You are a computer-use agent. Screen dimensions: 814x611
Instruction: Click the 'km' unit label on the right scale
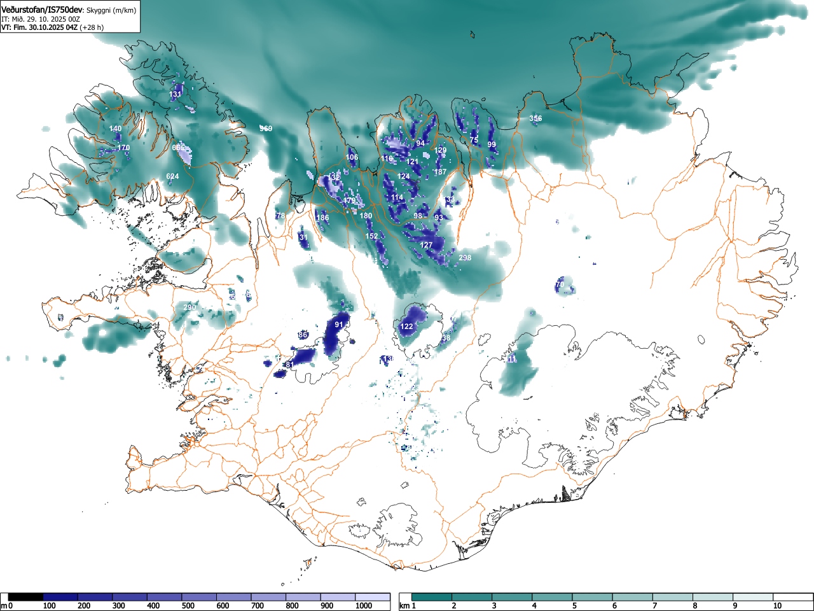(x=404, y=606)
